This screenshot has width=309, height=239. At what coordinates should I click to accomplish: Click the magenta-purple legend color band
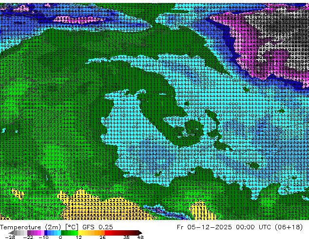coord(36,233)
